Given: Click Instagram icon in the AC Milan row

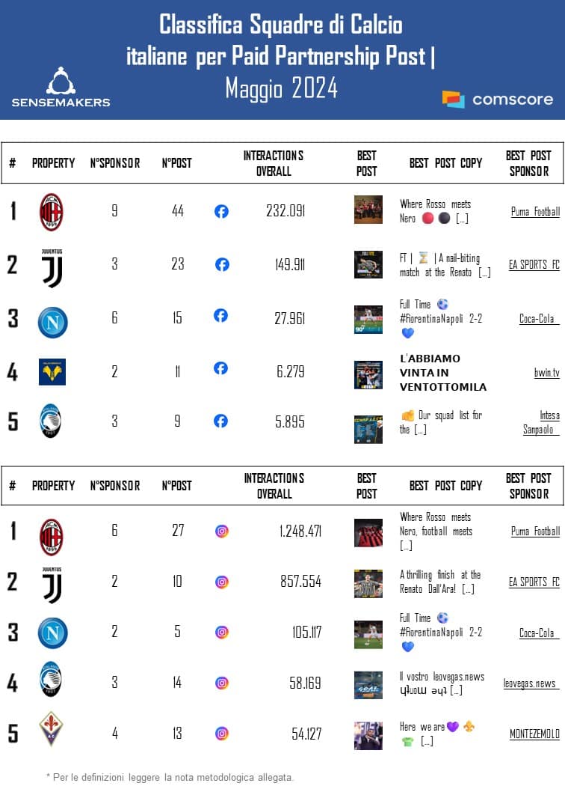Looking at the screenshot, I should point(222,531).
